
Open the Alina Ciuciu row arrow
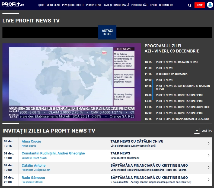coord(209,143)
